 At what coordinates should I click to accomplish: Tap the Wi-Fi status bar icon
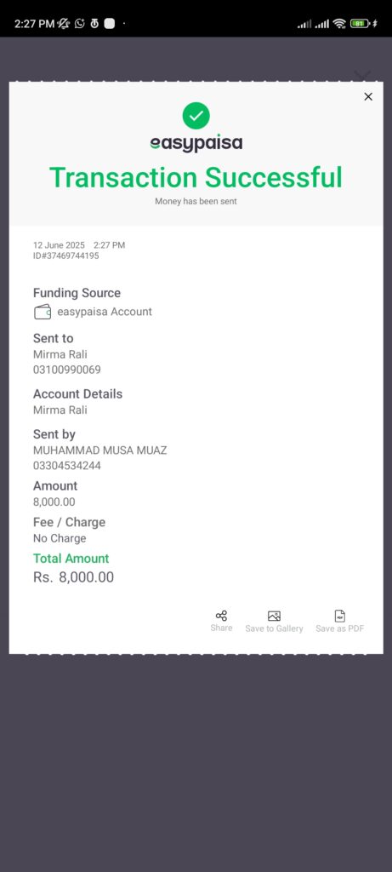(339, 23)
